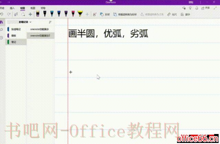
Task: Select the blue Quick Notes section
Action: [16, 29]
